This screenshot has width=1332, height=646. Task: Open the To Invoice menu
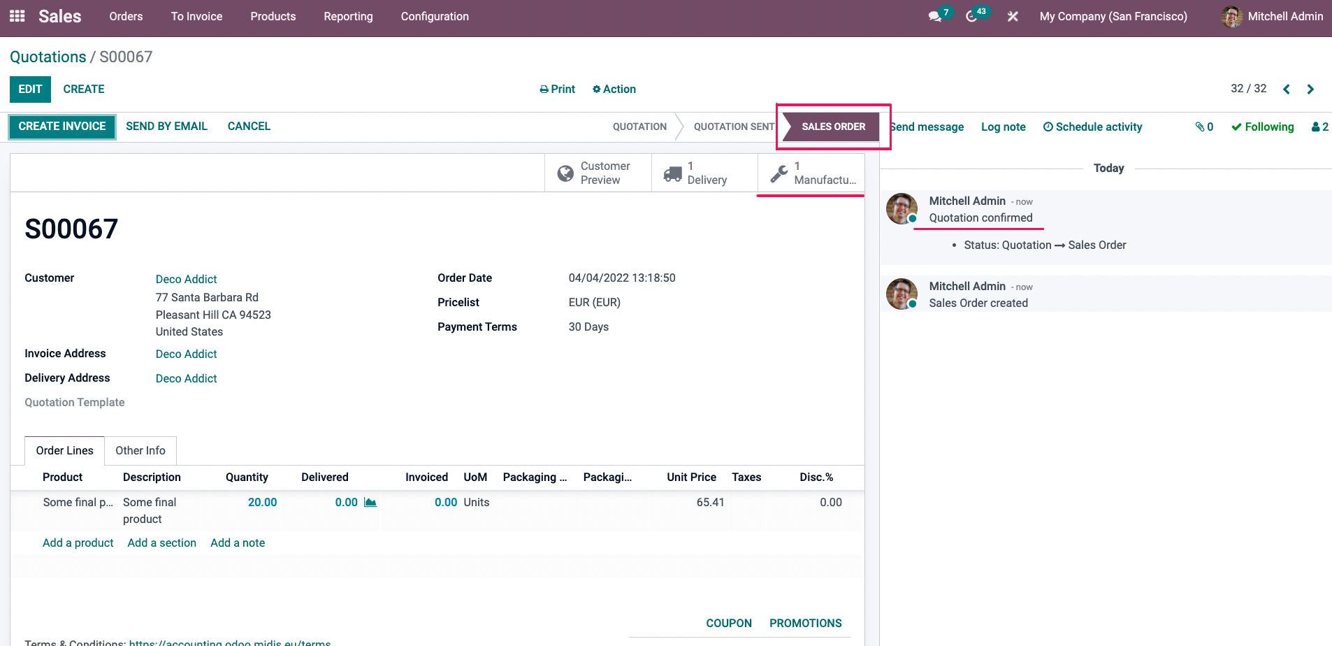196,16
